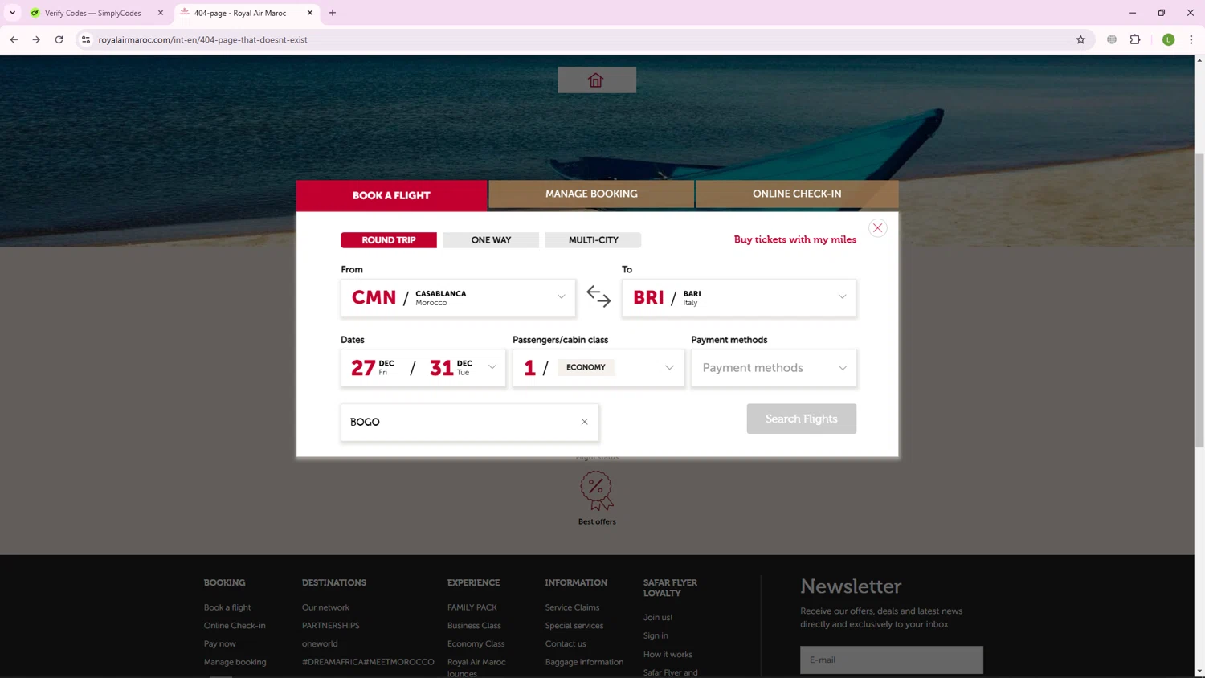Open tab search dropdown arrow
This screenshot has height=678, width=1205.
pyautogui.click(x=12, y=13)
